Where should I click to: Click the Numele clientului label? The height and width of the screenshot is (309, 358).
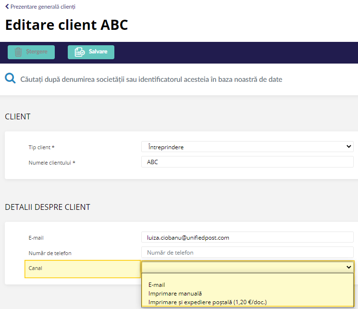(x=52, y=163)
